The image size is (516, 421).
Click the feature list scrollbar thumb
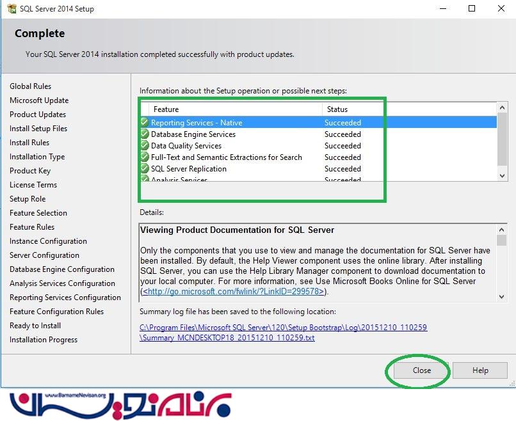pos(502,139)
